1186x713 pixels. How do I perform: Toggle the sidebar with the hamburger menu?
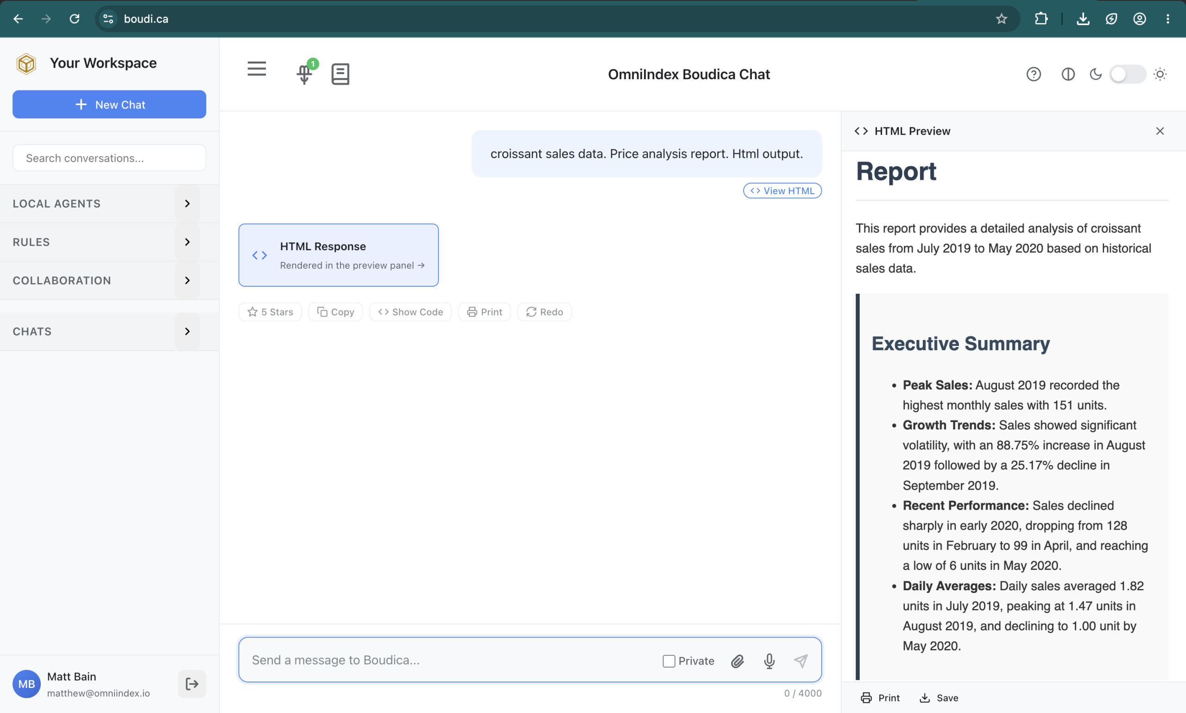coord(257,69)
